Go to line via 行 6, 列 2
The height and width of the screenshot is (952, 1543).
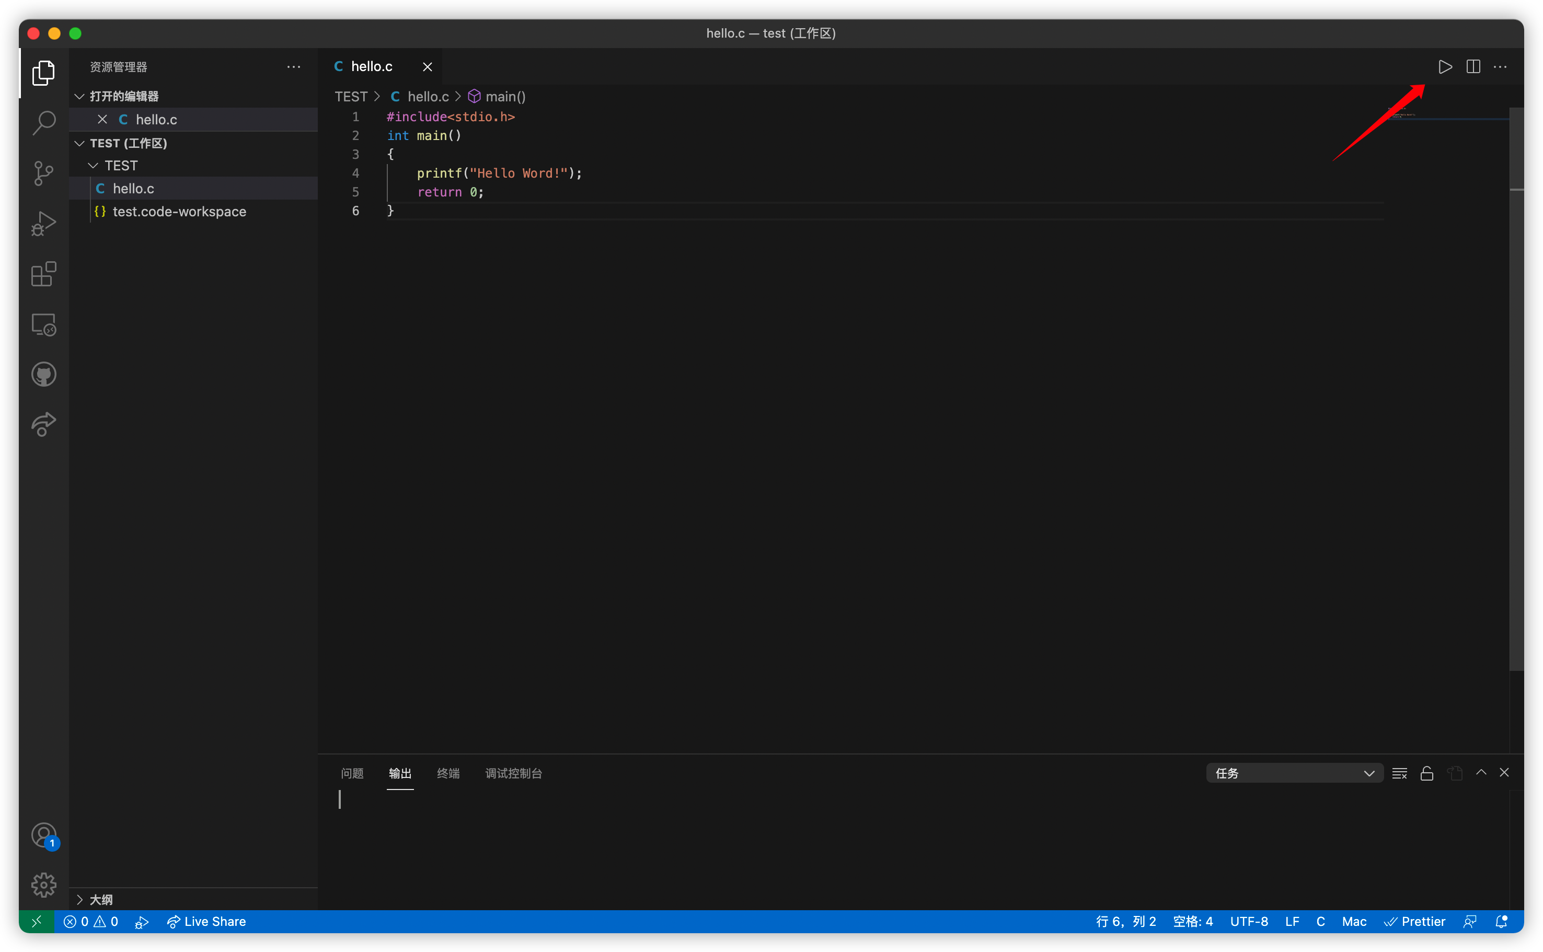pyautogui.click(x=1125, y=921)
